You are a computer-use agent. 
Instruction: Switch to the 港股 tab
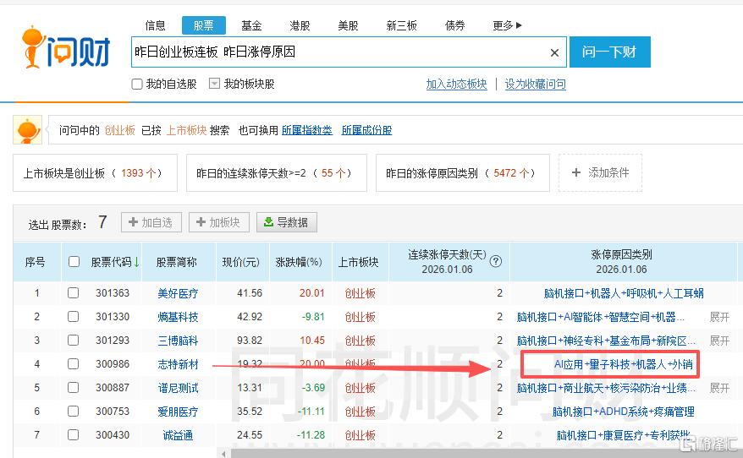click(x=300, y=25)
